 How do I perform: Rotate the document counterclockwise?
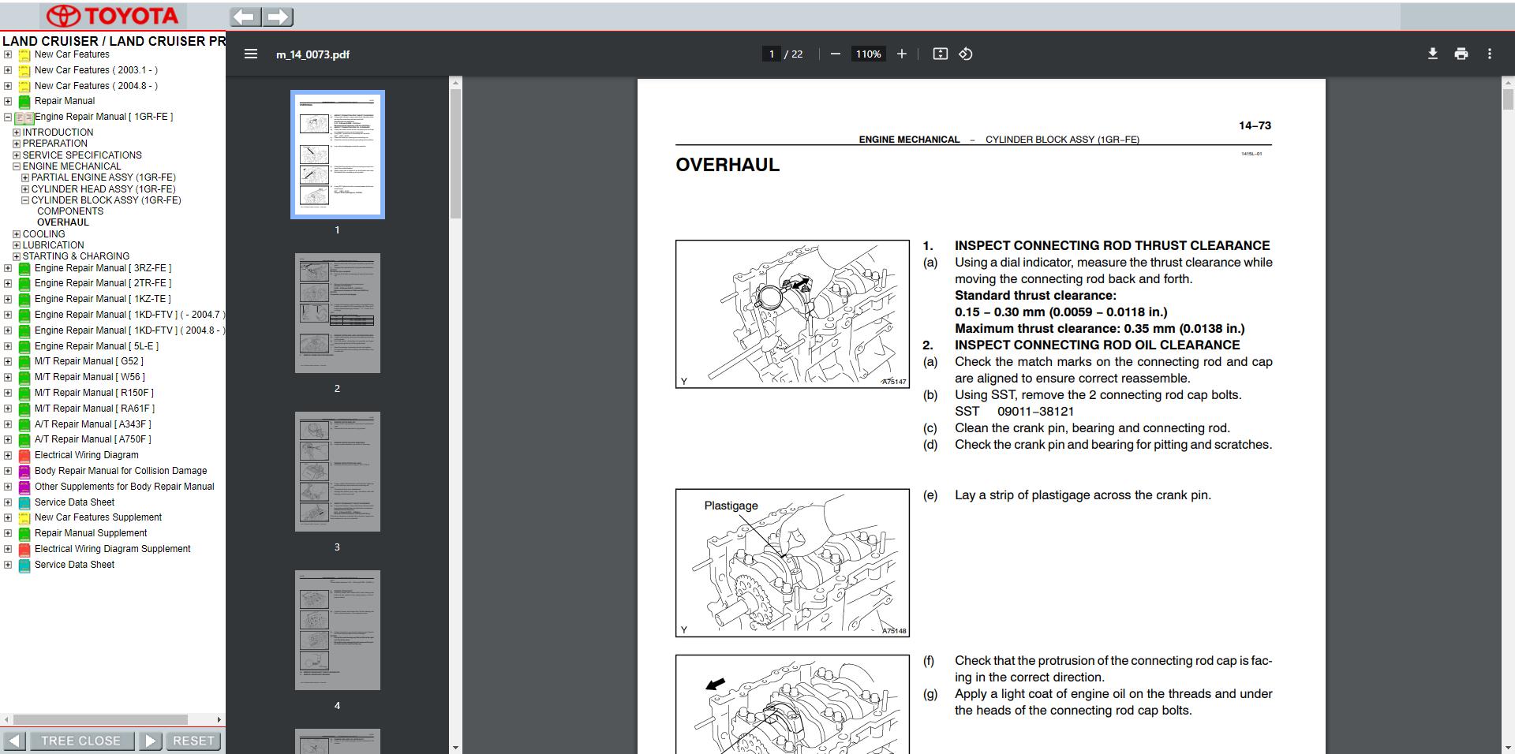click(x=966, y=54)
